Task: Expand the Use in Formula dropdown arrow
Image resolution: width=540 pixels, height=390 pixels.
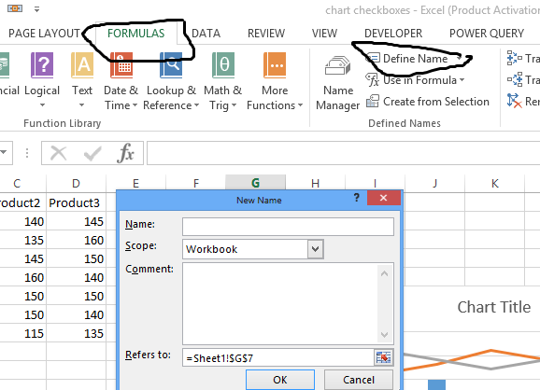Action: click(462, 80)
